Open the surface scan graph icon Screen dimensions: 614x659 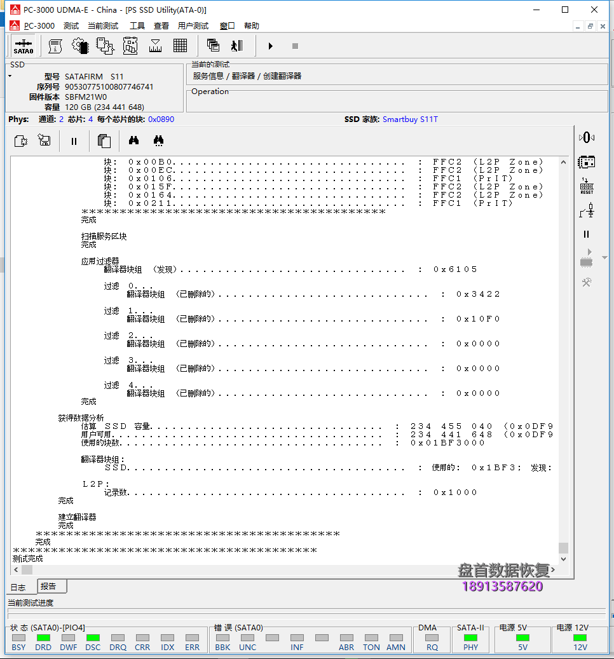(x=156, y=46)
